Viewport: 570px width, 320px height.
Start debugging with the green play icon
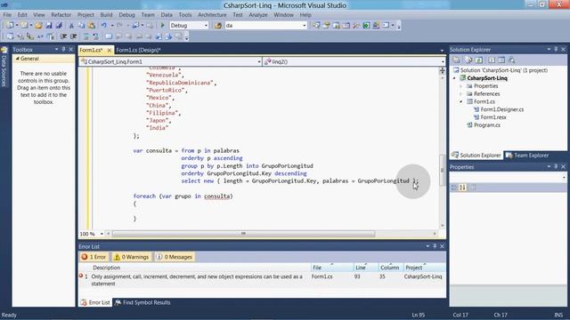click(x=162, y=26)
